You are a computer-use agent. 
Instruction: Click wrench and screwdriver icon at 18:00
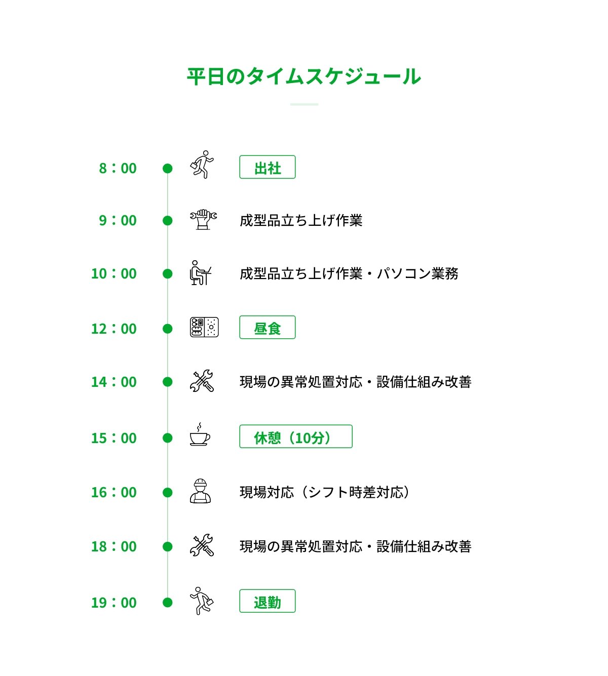202,546
